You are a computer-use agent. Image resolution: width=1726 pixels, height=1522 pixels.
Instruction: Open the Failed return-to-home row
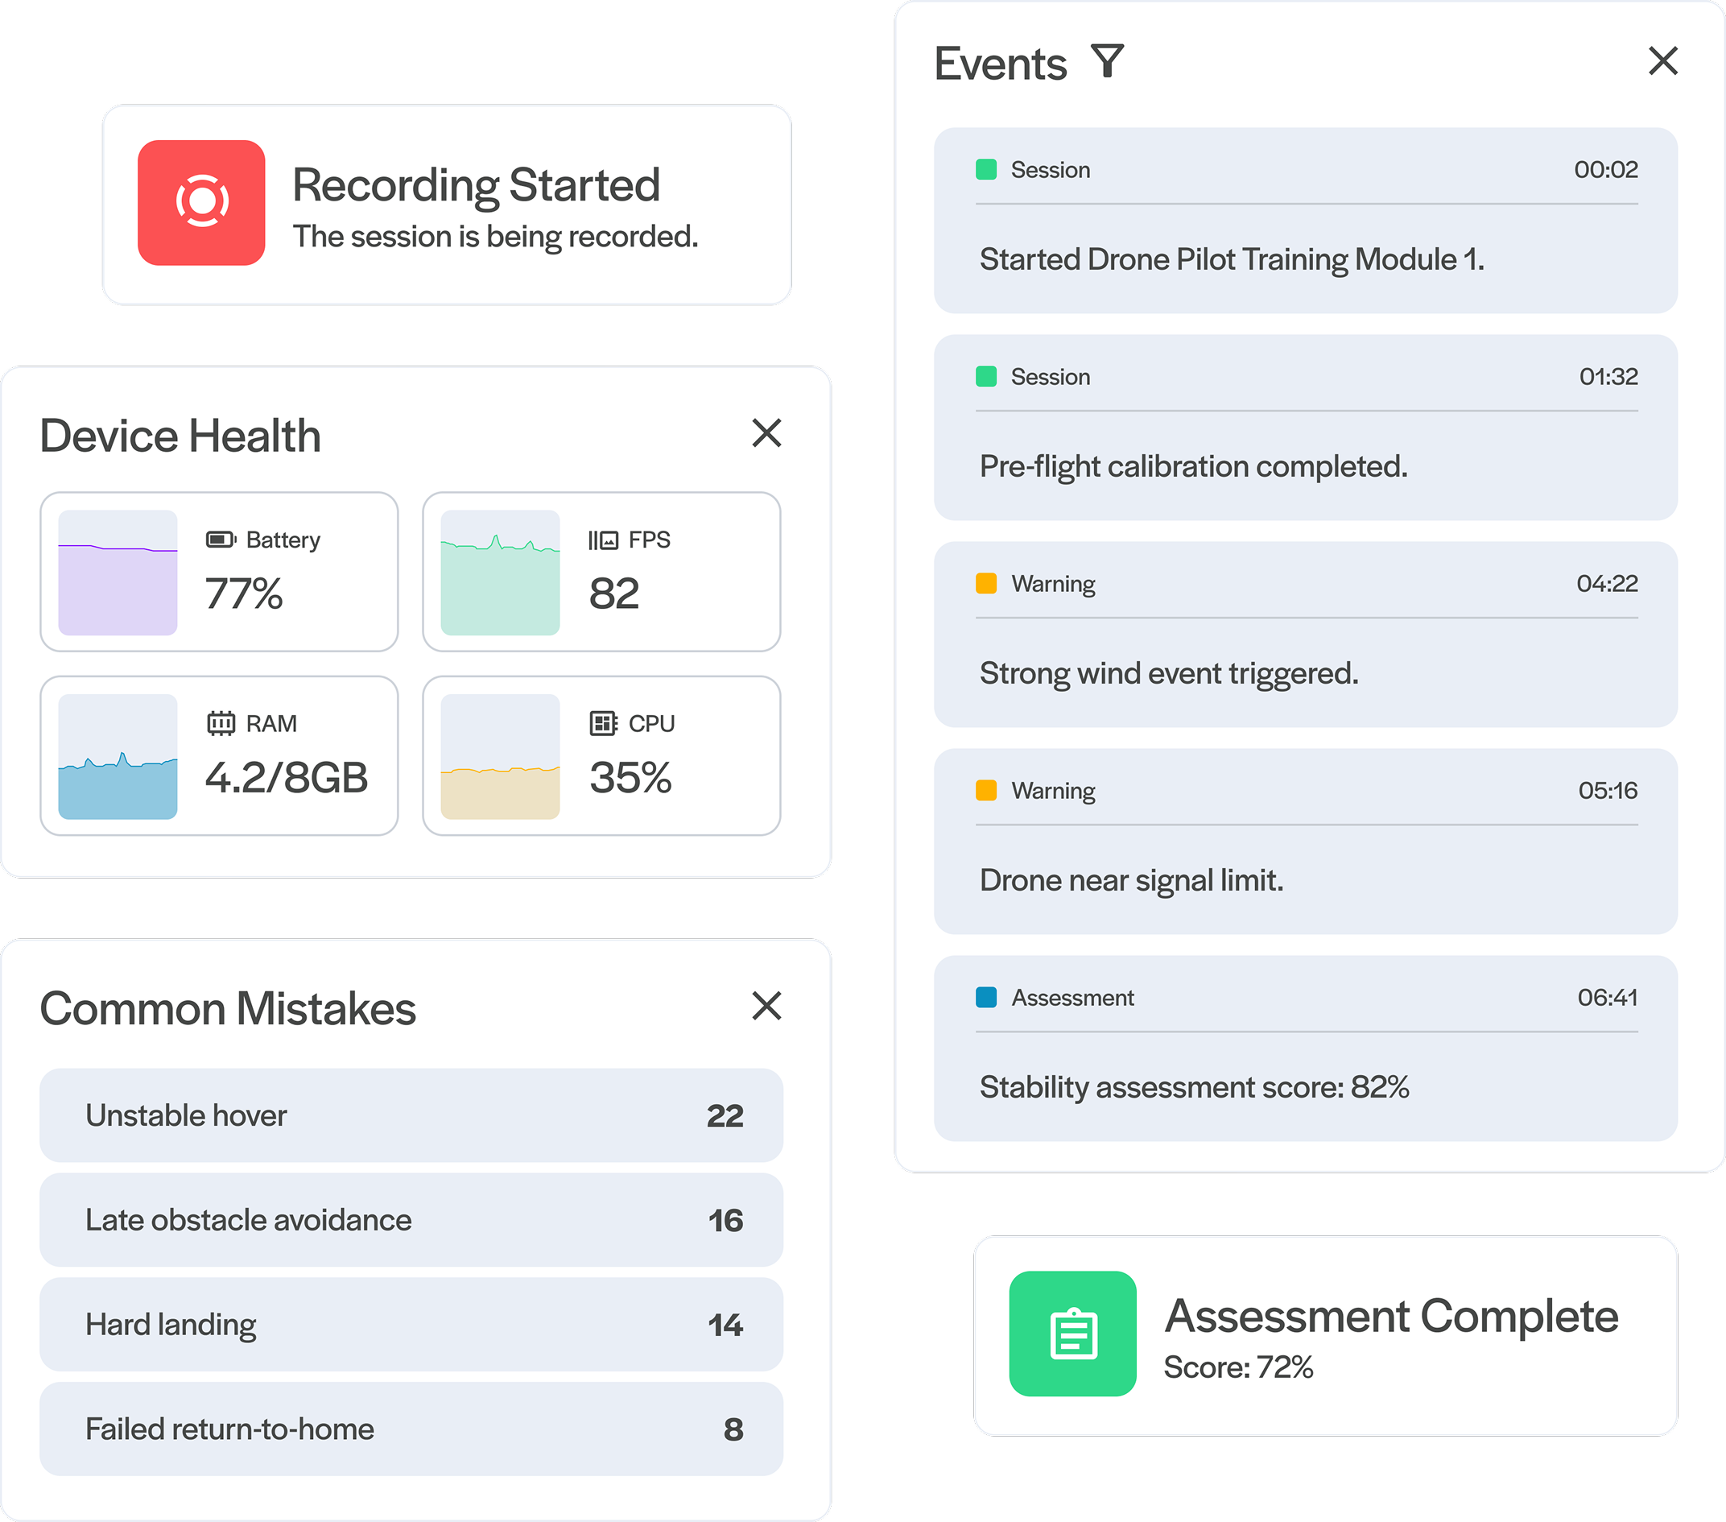411,1429
